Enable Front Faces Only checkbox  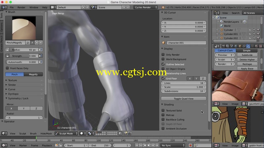pyautogui.click(x=7, y=68)
